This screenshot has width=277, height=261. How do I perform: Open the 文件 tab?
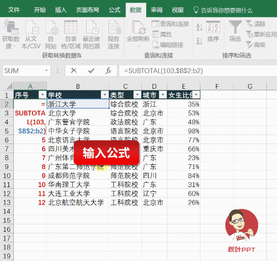[14, 10]
